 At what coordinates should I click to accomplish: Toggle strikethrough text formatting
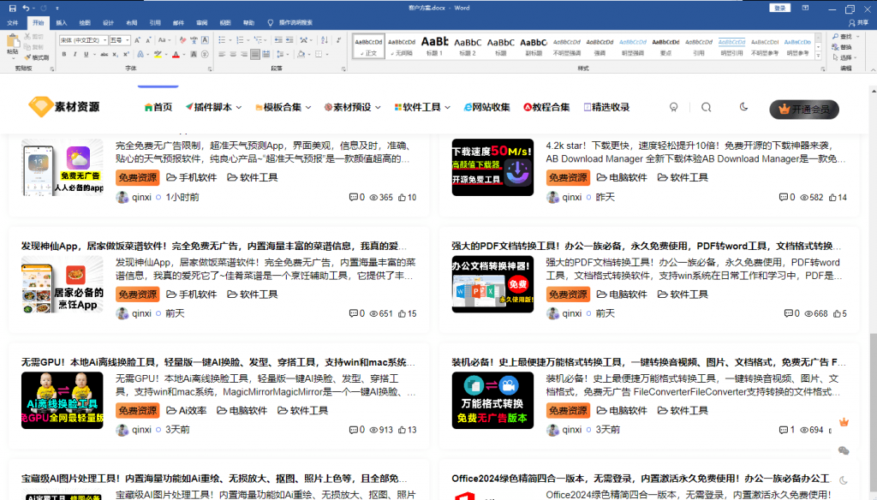point(102,55)
